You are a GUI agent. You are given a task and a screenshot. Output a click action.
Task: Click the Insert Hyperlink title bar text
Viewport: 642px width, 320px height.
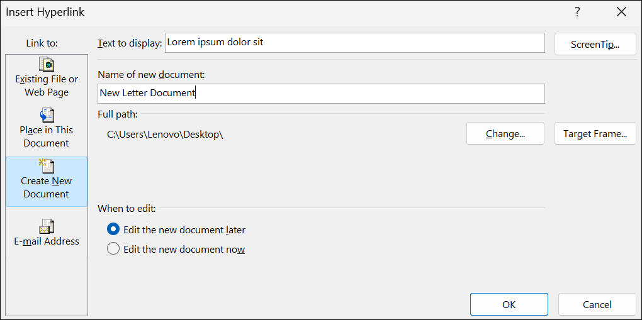(45, 12)
